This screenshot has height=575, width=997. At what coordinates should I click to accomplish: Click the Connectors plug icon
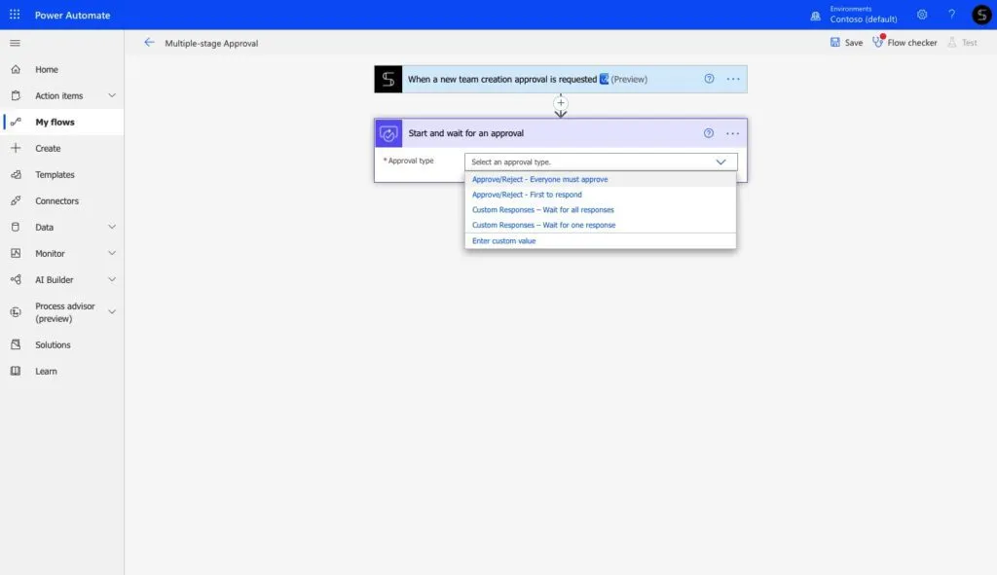(16, 200)
